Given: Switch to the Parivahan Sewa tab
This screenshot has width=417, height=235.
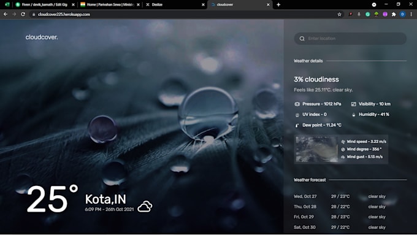Looking at the screenshot, I should click(110, 4).
